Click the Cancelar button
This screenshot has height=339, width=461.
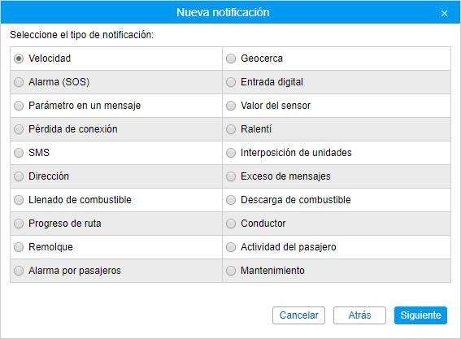(298, 315)
